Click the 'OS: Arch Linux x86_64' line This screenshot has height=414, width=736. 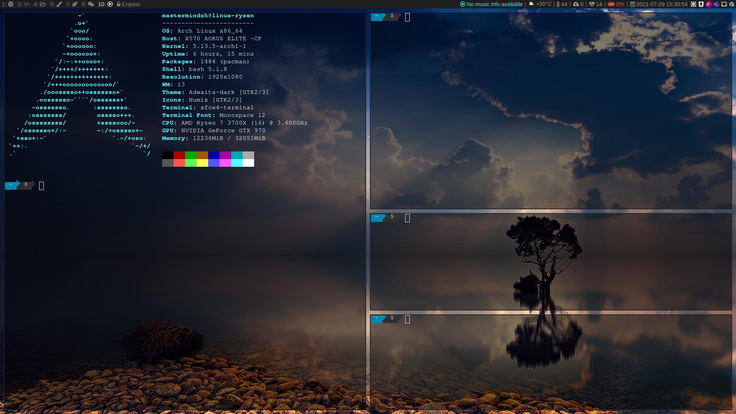coord(202,31)
